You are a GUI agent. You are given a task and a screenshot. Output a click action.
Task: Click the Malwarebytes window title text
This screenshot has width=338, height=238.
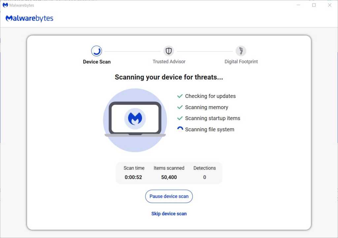coord(21,5)
